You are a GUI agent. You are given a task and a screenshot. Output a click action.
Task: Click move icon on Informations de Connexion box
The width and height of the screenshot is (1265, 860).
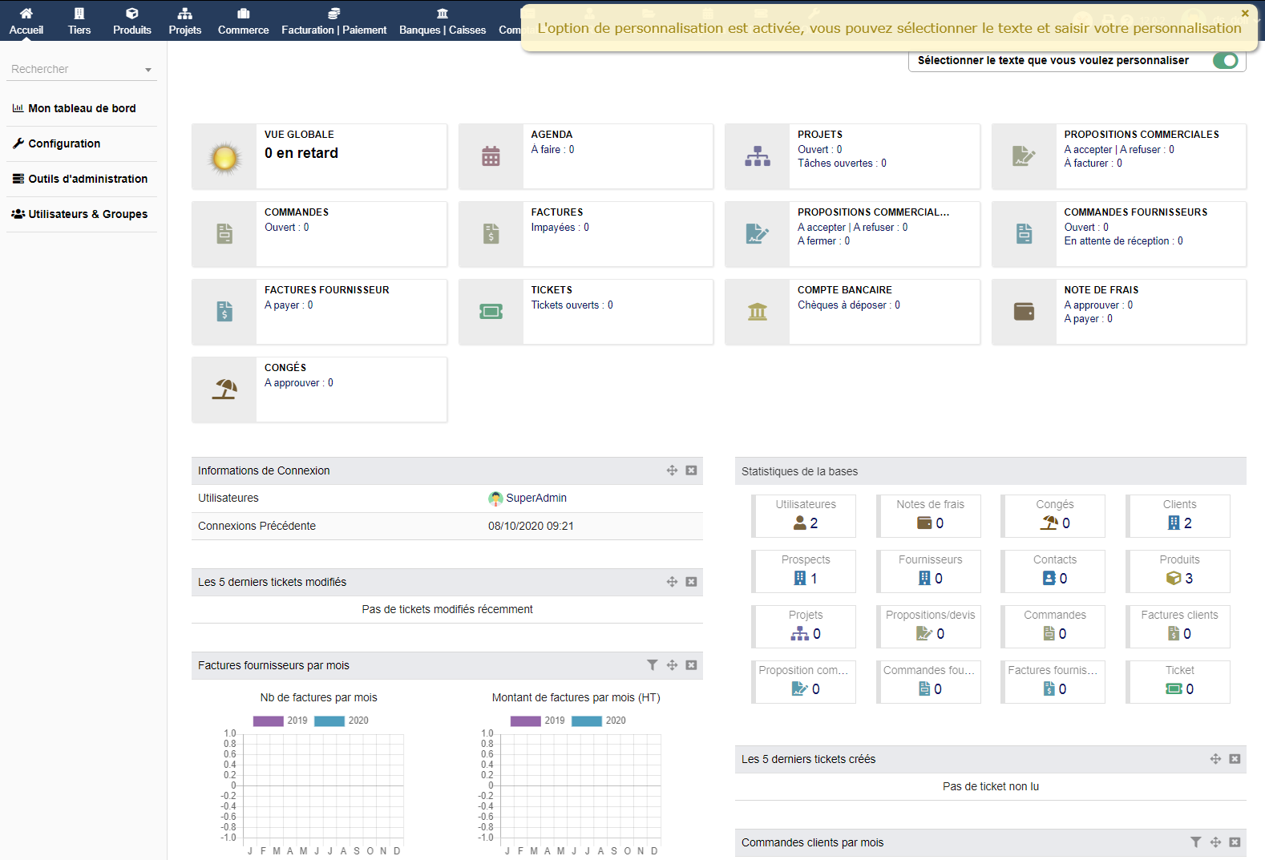coord(672,470)
